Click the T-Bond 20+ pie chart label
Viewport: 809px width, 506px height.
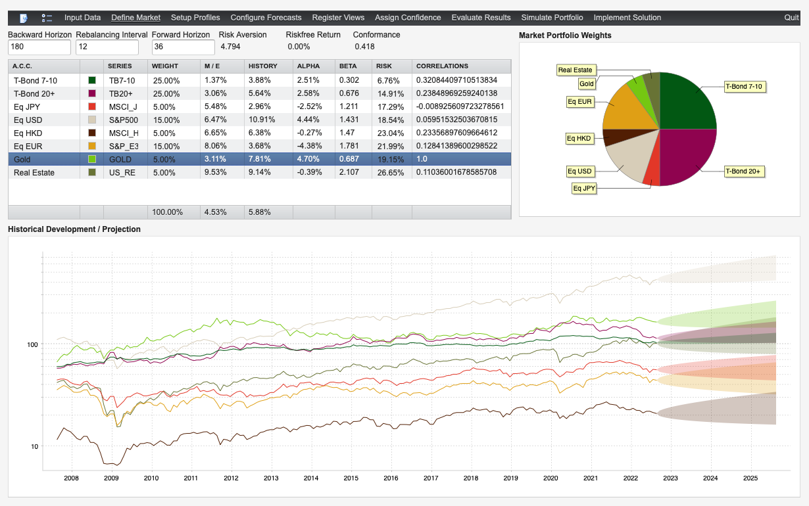click(745, 171)
